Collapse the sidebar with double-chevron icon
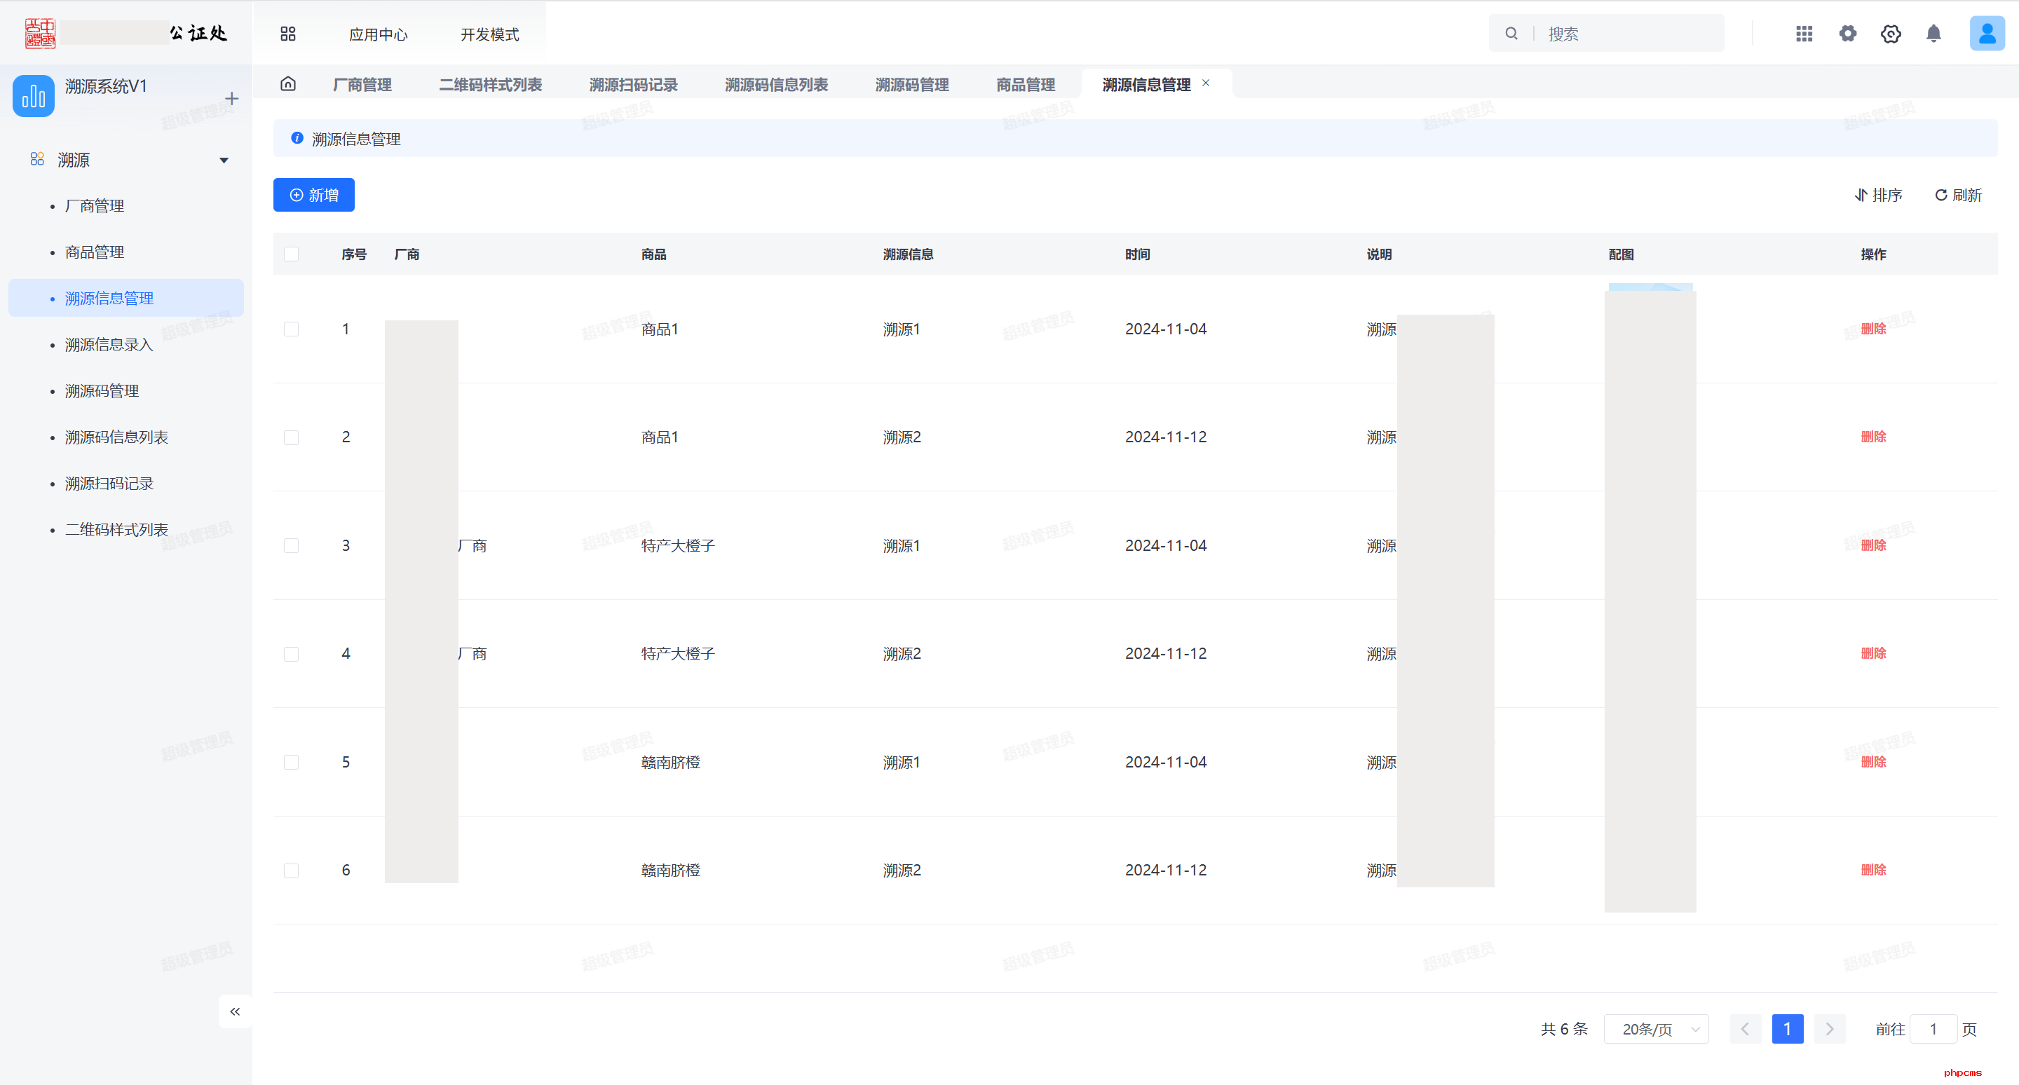Viewport: 2019px width, 1085px height. (234, 1011)
